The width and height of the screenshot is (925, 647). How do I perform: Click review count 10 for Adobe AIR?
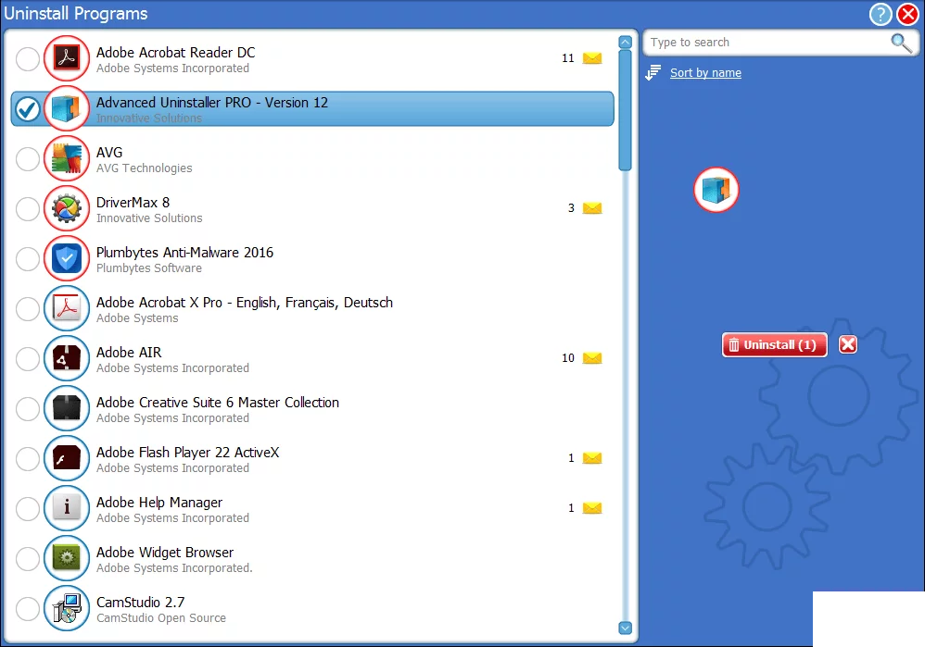pos(568,358)
